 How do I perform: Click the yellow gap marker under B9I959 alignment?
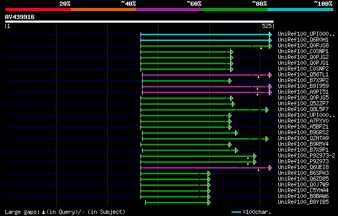point(257,89)
